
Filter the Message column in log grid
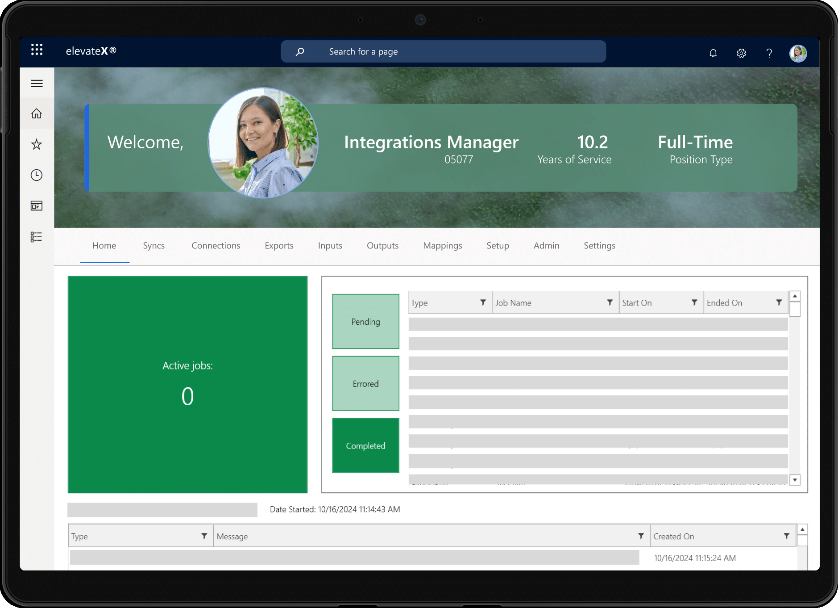(x=641, y=536)
